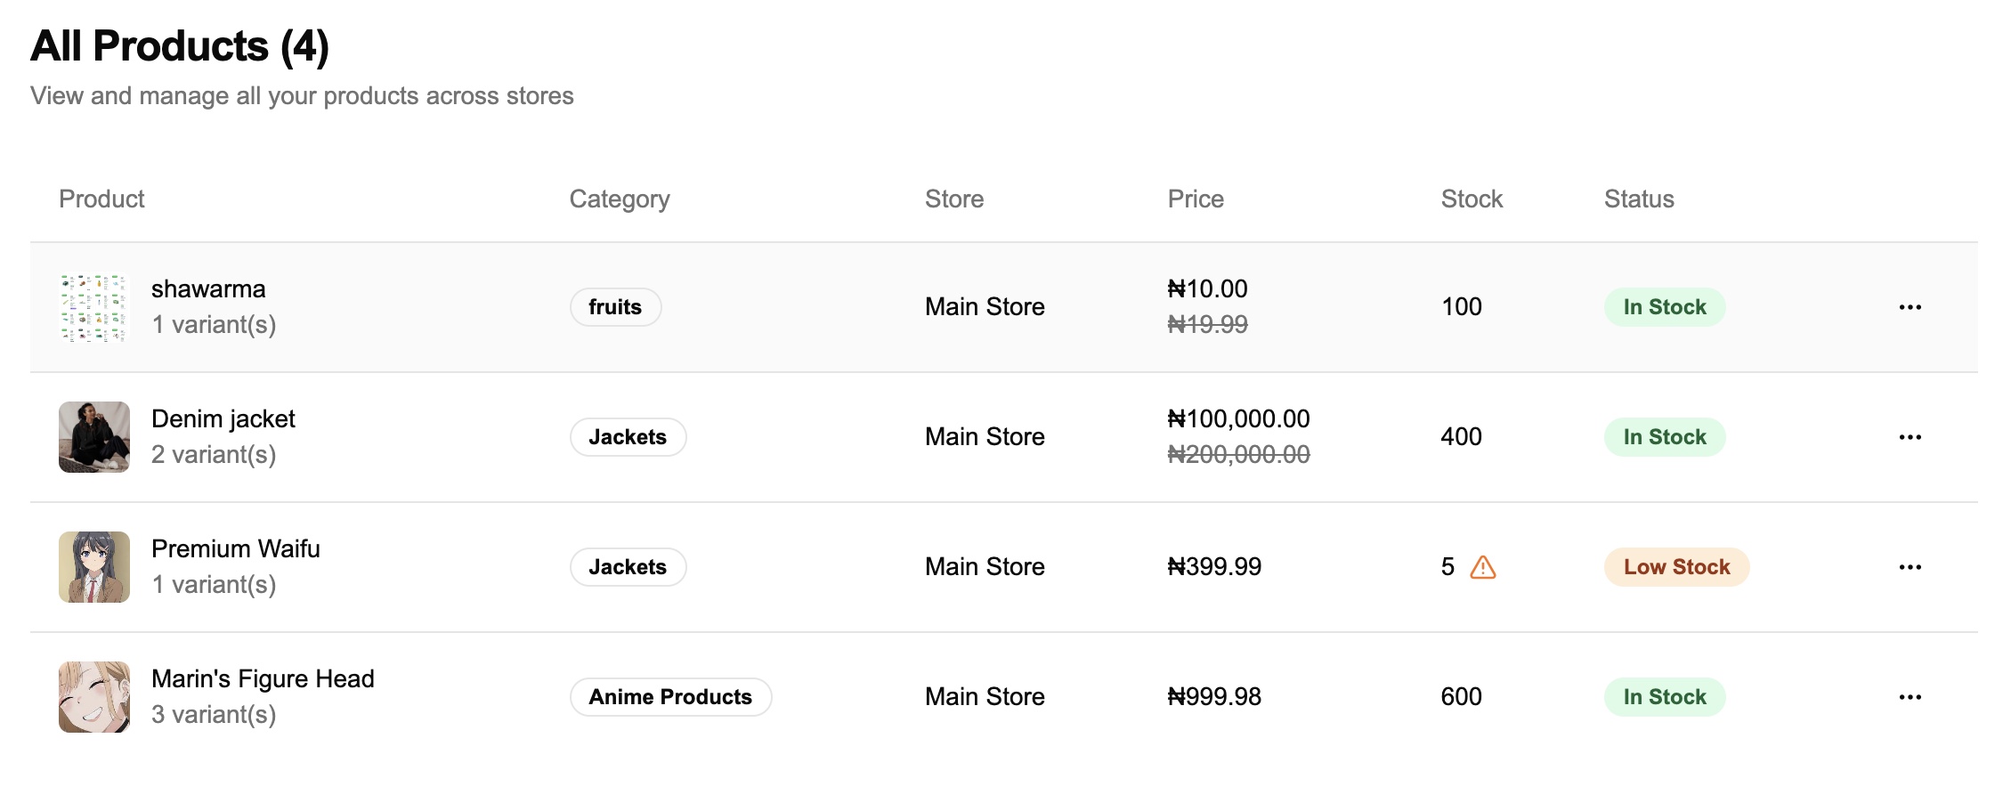Click the In Stock badge for shawarma
The width and height of the screenshot is (2003, 787).
point(1665,307)
